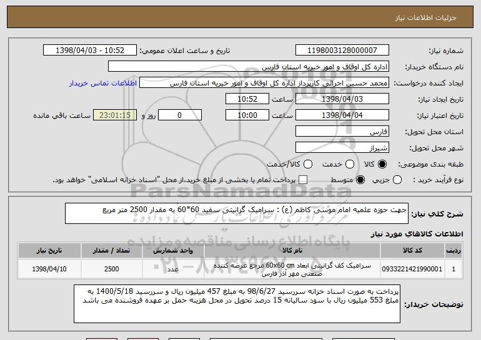Click the نام کالا column header
Screen dimensions: 481x340
tap(292, 251)
